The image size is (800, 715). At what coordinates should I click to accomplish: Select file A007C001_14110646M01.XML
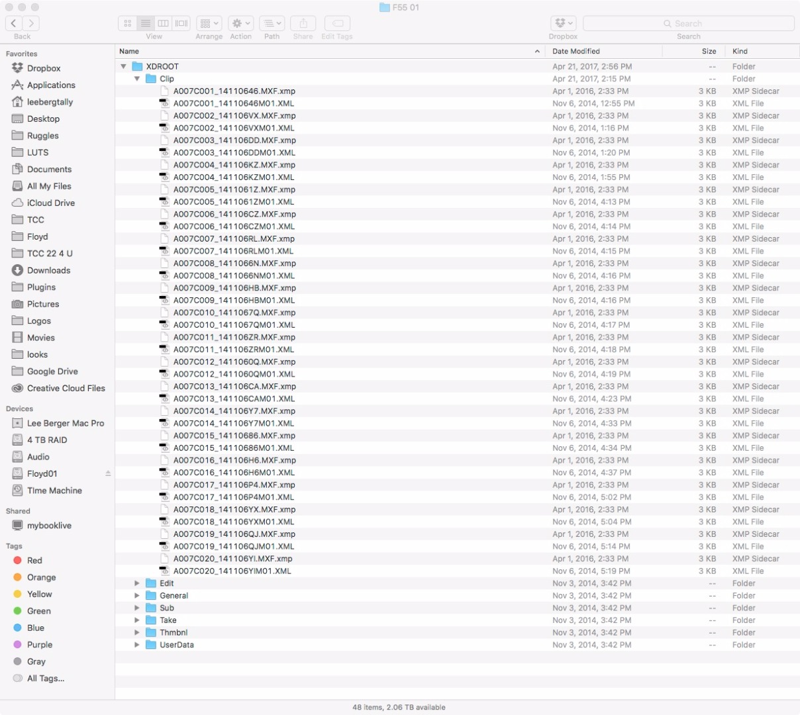(234, 103)
